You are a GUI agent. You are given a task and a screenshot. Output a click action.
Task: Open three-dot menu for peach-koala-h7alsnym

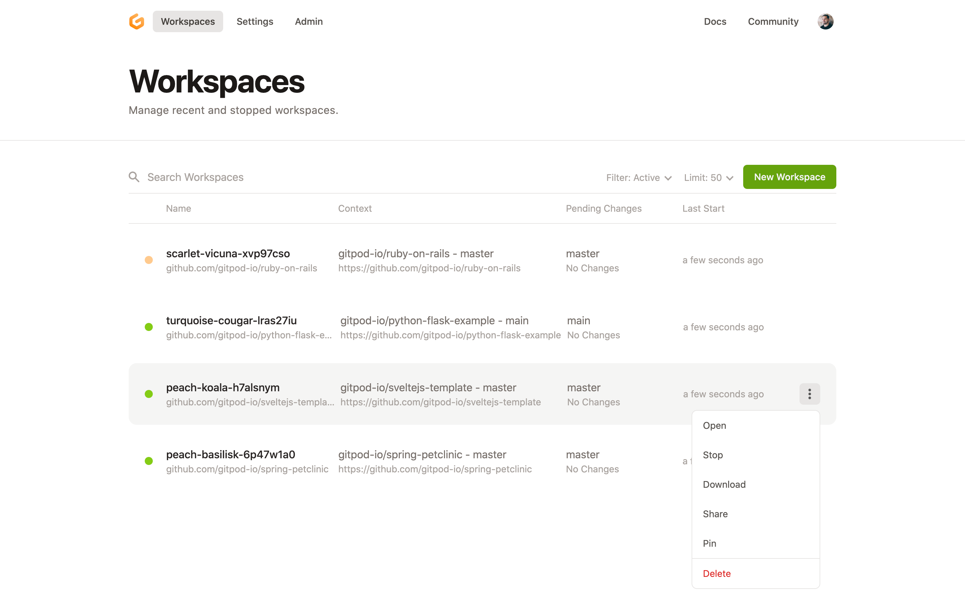(x=810, y=394)
